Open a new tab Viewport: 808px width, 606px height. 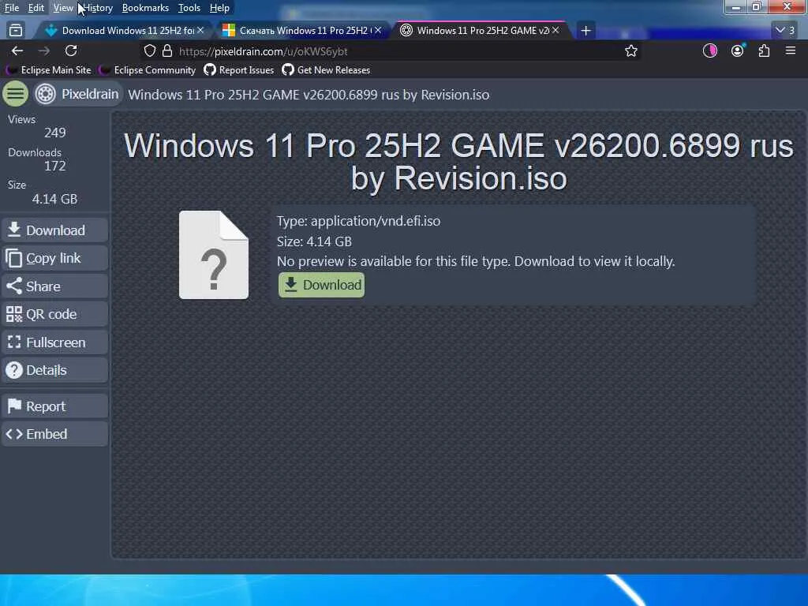click(585, 31)
